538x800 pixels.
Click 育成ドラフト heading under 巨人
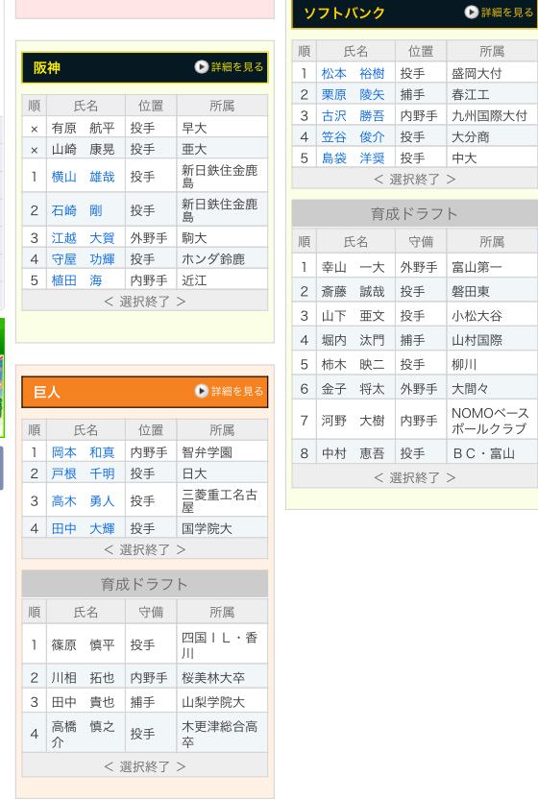click(144, 584)
